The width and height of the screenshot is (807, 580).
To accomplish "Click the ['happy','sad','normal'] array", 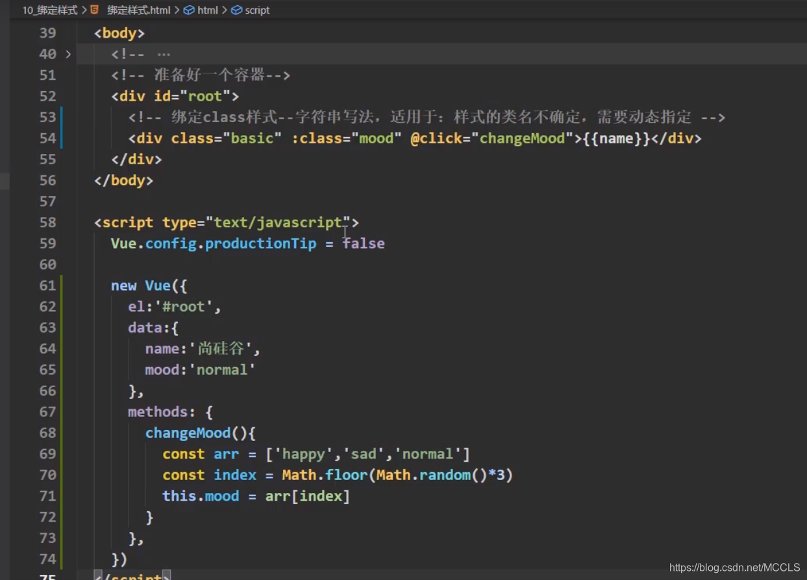I will pyautogui.click(x=367, y=454).
